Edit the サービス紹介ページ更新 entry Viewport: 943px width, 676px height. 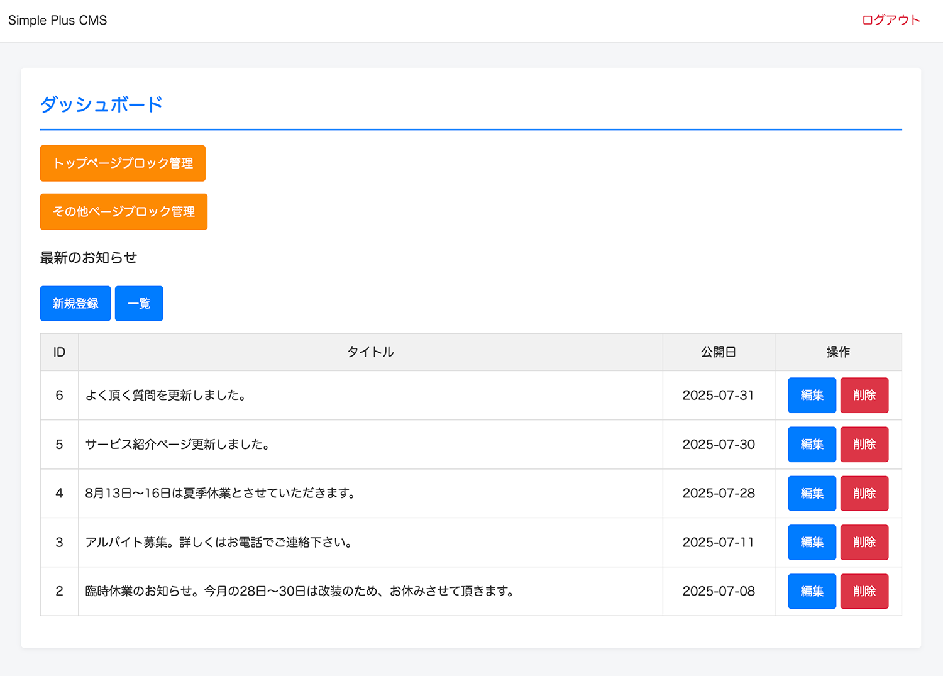[x=812, y=445]
